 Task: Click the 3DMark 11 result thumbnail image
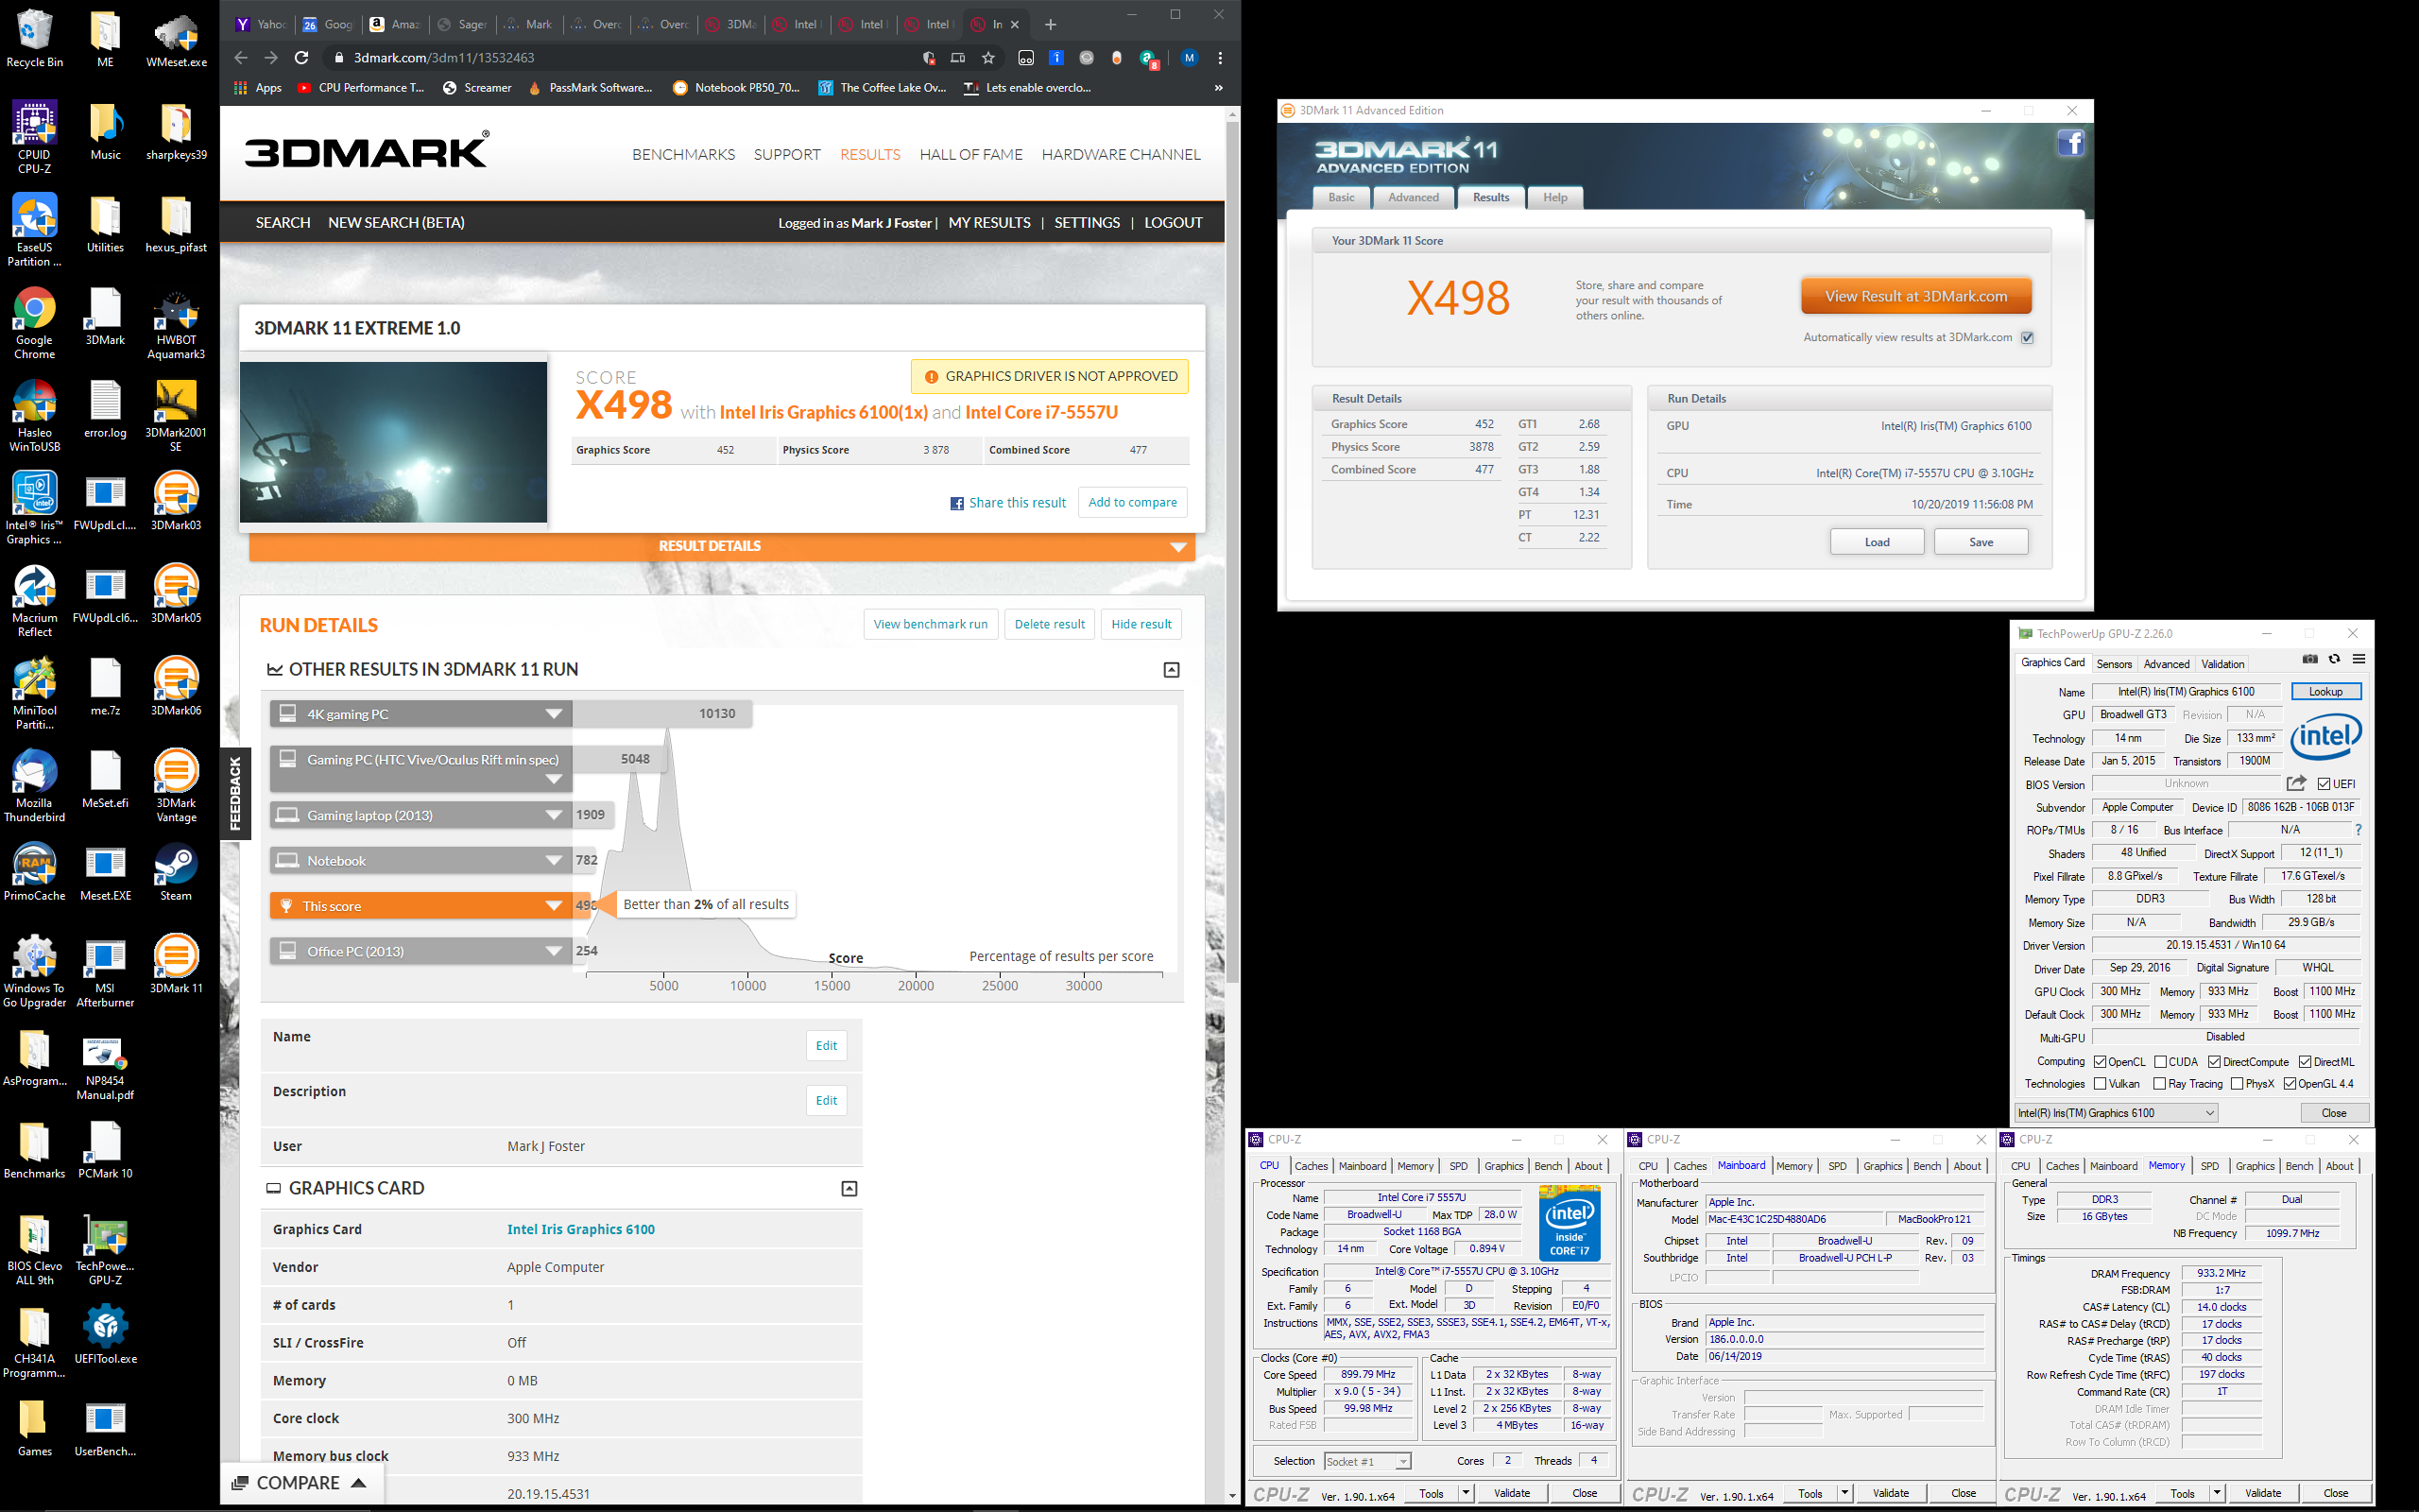pyautogui.click(x=394, y=441)
